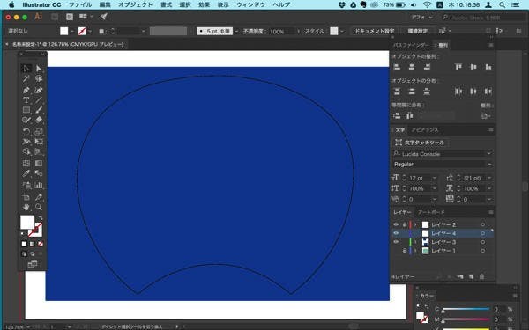Select the Scale tool
529x330 pixels.
39,131
